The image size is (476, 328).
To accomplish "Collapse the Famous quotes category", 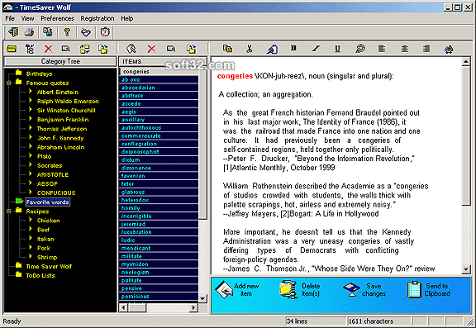I will click(x=9, y=83).
